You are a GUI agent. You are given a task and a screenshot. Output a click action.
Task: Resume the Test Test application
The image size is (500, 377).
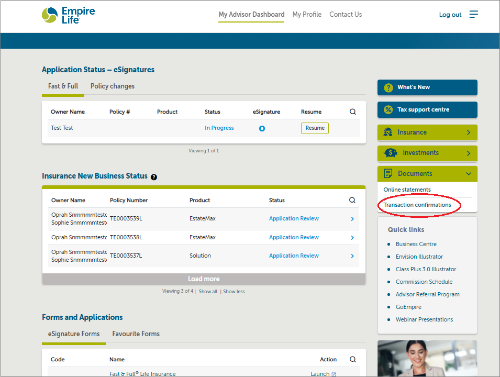click(x=315, y=128)
